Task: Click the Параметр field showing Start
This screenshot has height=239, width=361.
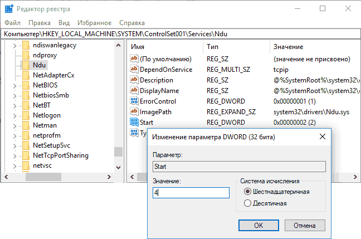Action: [239, 167]
